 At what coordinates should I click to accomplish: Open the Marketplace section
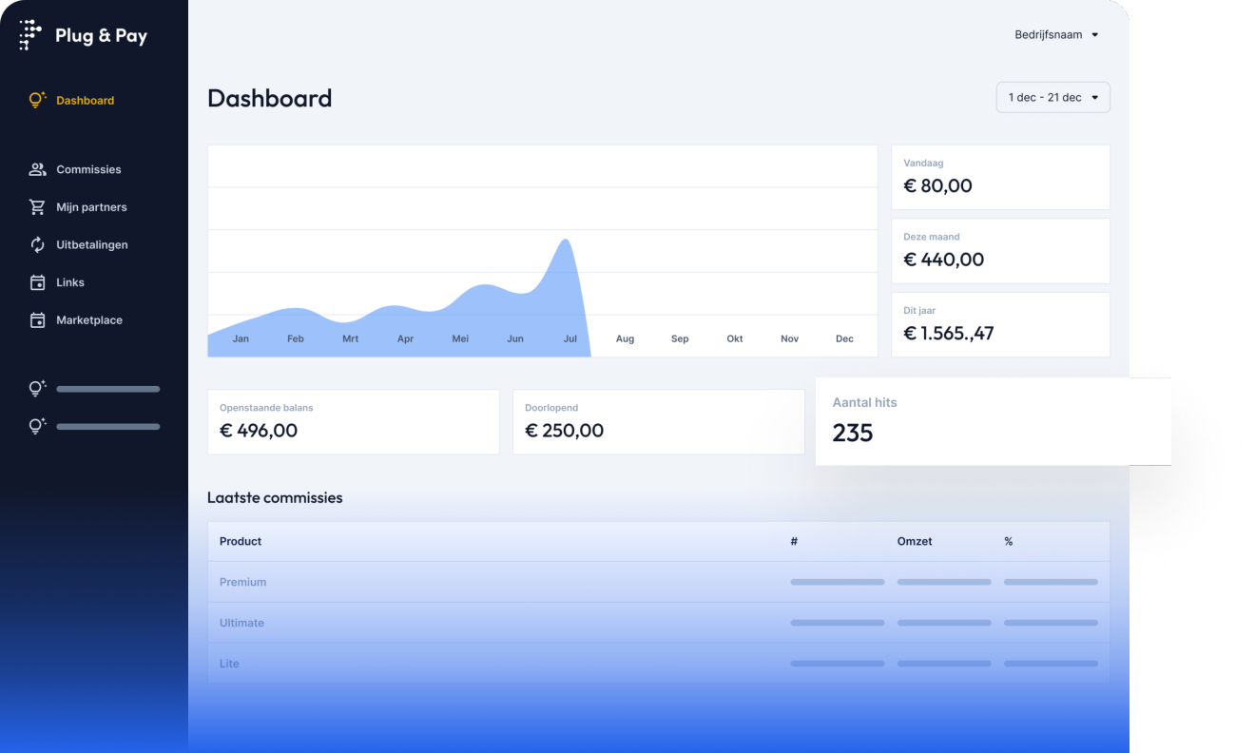click(88, 320)
